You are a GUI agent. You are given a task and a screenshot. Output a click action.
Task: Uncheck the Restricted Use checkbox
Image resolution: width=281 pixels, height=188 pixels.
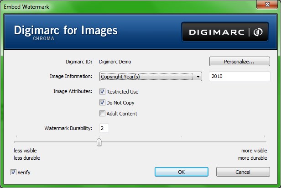coord(102,92)
